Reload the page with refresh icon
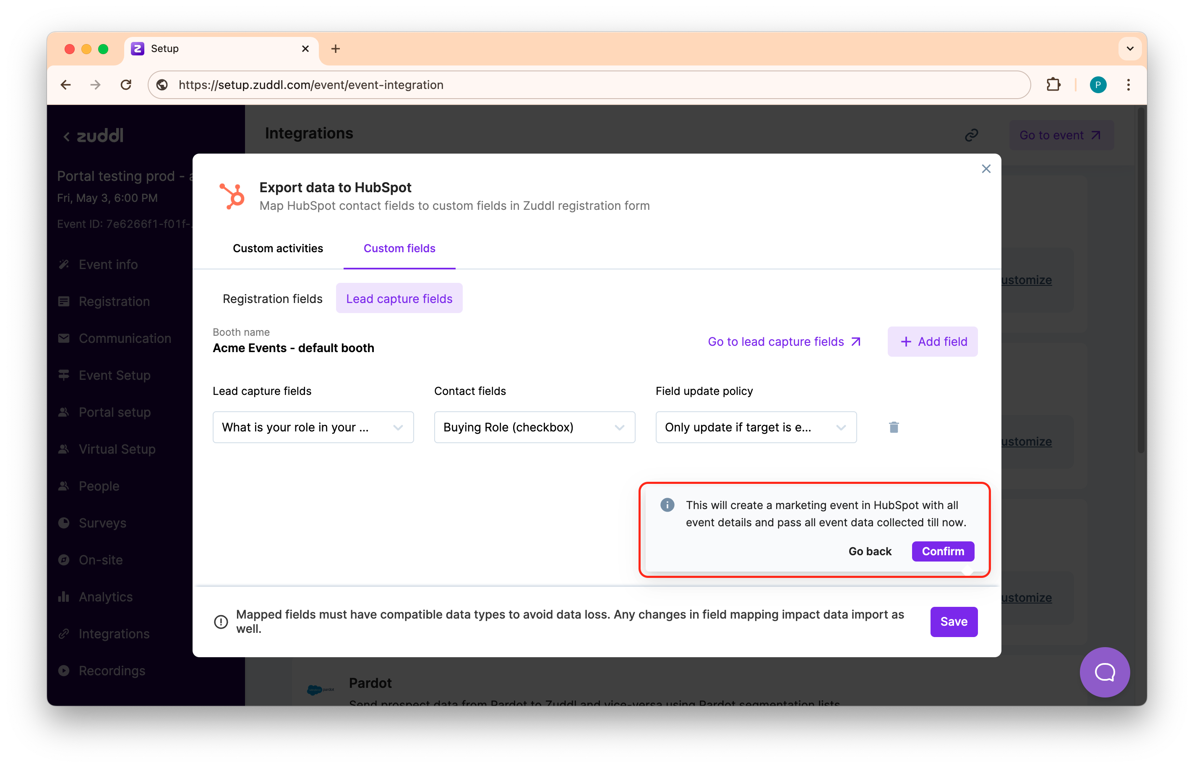 click(126, 85)
